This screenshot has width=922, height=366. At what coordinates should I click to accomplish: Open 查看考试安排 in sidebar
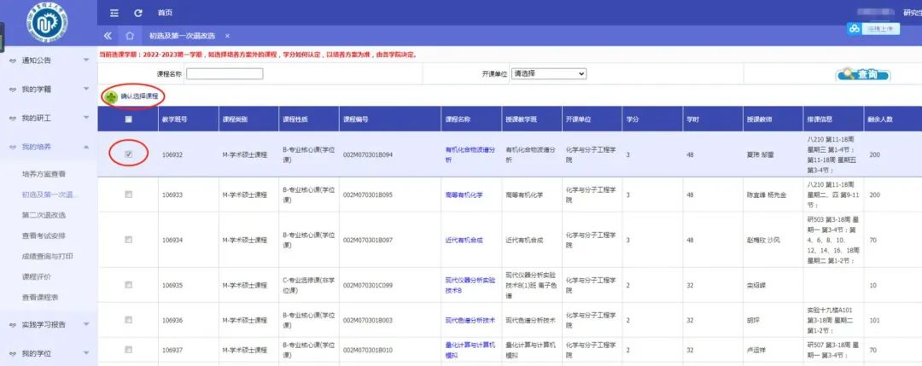[x=44, y=235]
